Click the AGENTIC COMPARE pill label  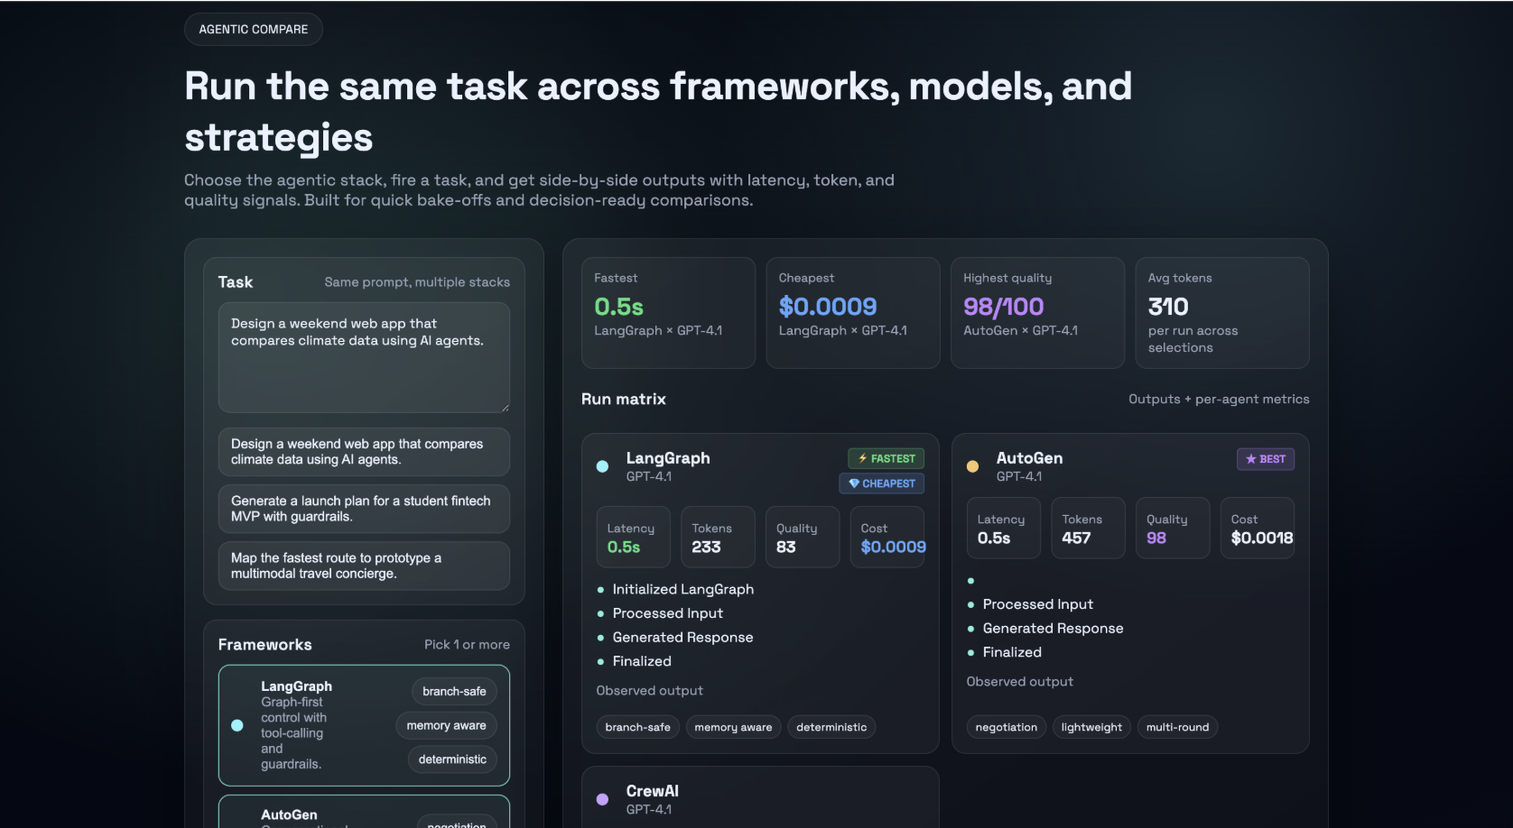[254, 29]
